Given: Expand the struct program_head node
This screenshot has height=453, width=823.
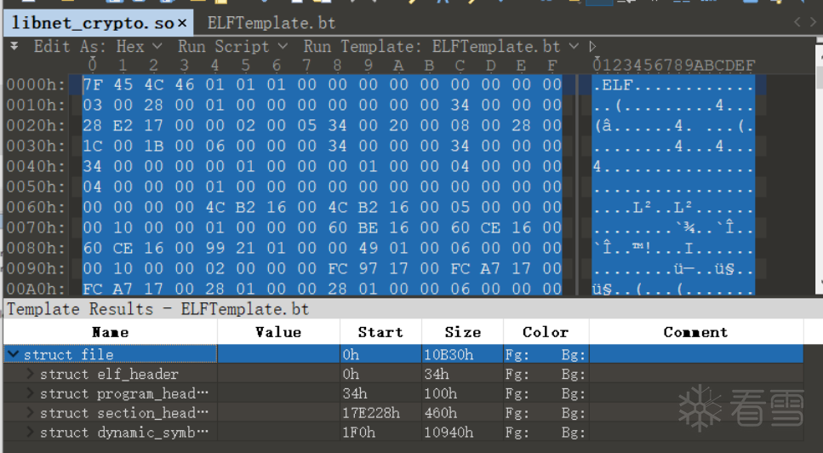Looking at the screenshot, I should 31,393.
